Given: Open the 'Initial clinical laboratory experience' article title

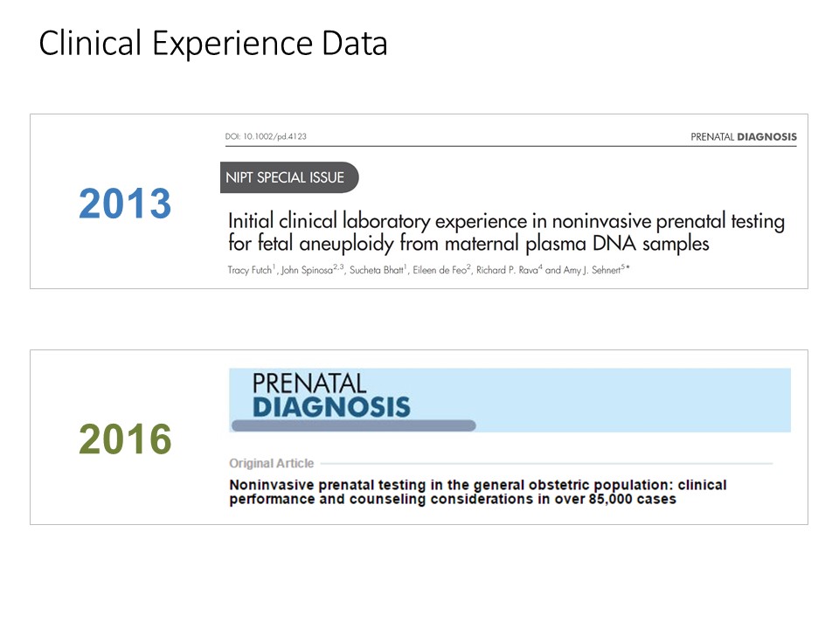Looking at the screenshot, I should click(505, 221).
